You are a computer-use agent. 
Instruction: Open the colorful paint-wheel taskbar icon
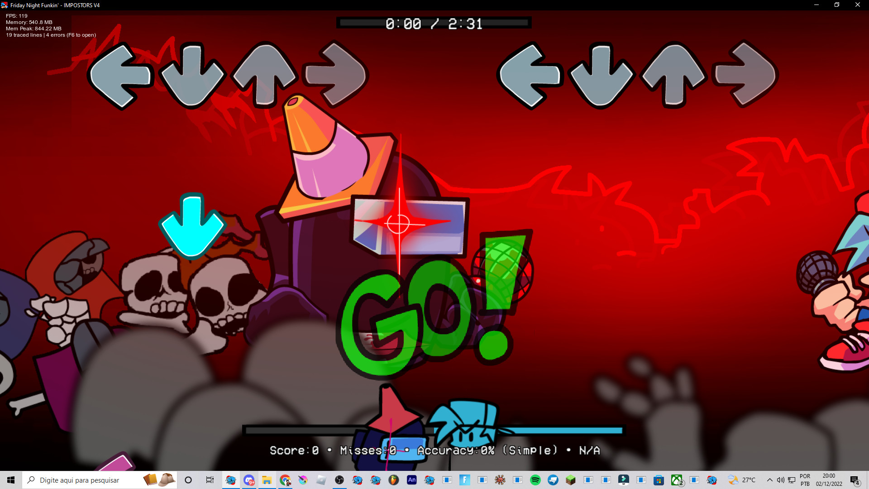click(303, 480)
